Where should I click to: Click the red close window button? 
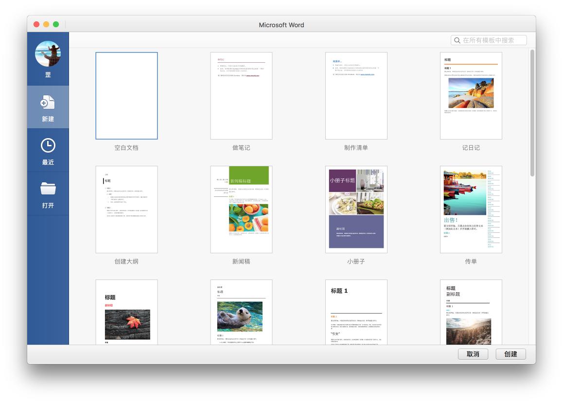[36, 24]
